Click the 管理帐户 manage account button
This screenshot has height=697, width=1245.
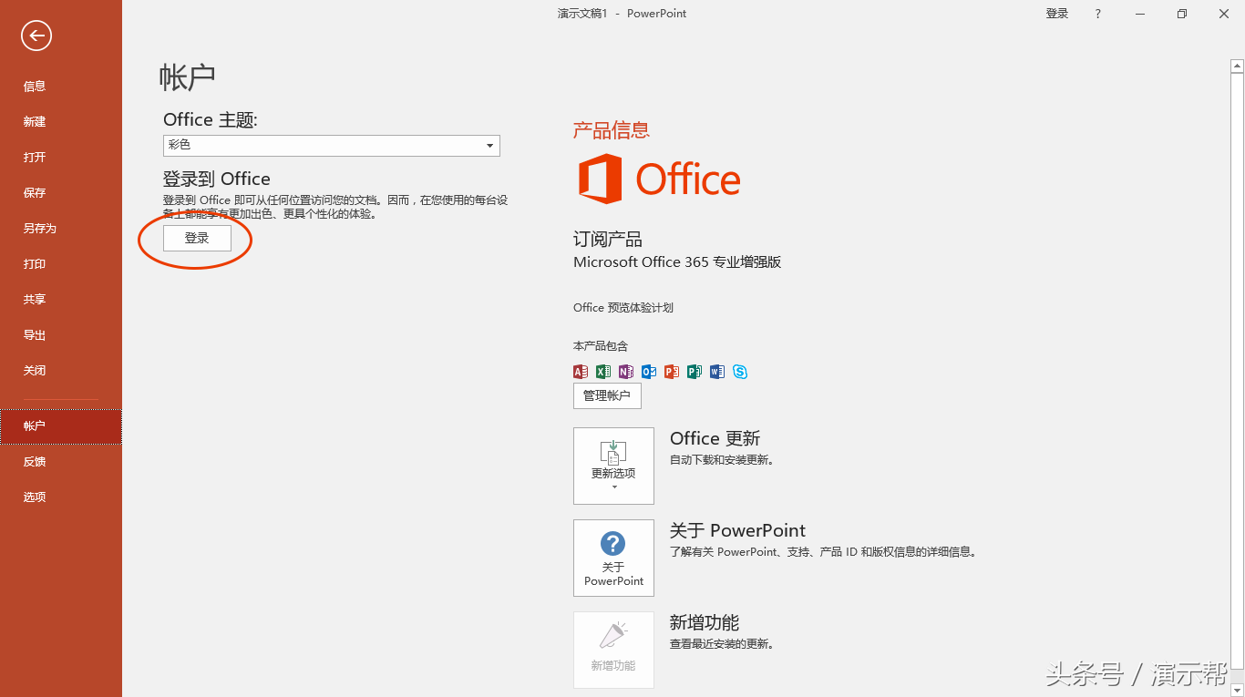(607, 396)
